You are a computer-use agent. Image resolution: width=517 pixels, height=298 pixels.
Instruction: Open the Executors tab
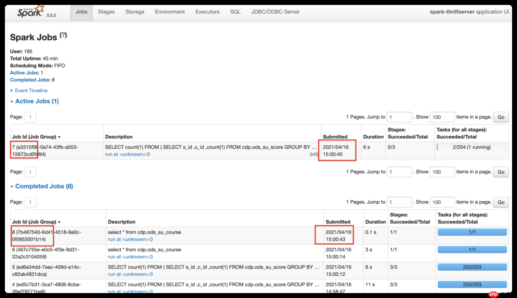[207, 12]
